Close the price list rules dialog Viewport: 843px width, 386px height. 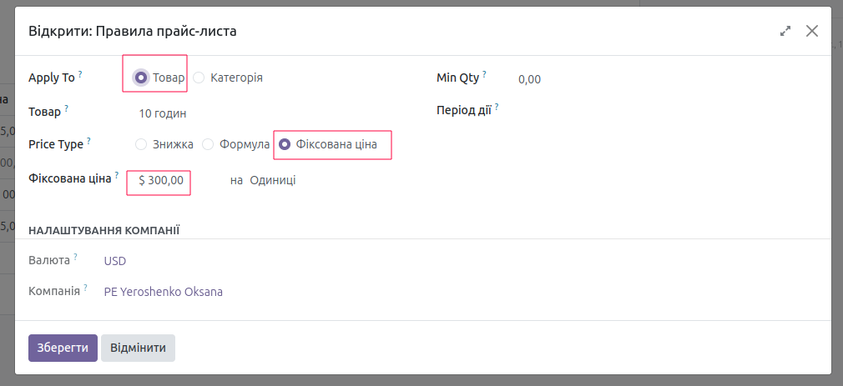tap(812, 31)
